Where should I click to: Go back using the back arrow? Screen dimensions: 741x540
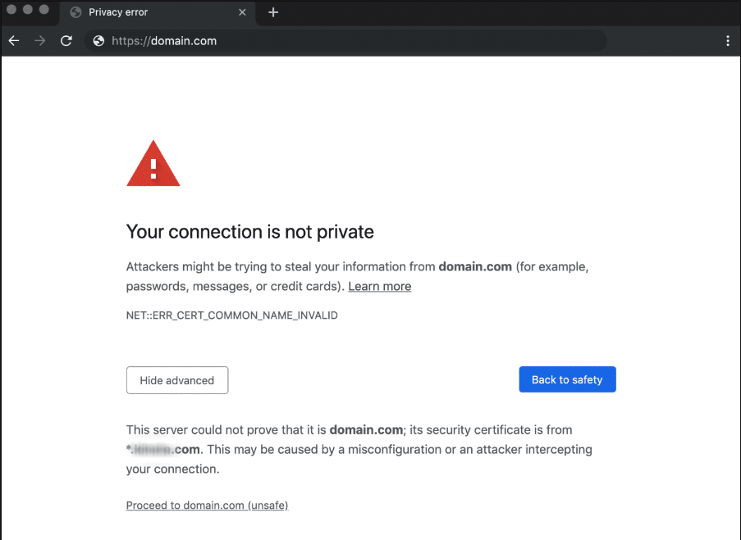click(14, 41)
